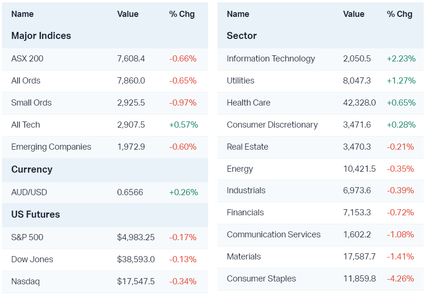Image resolution: width=427 pixels, height=296 pixels.
Task: Open the Small Ords index entry
Action: [x=31, y=103]
